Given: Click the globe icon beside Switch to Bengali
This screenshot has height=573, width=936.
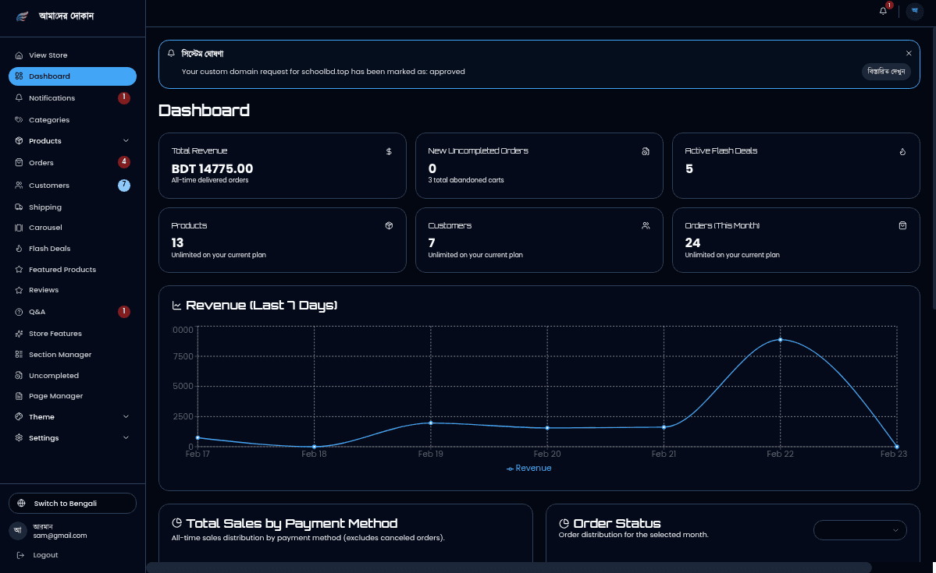Looking at the screenshot, I should (x=20, y=503).
